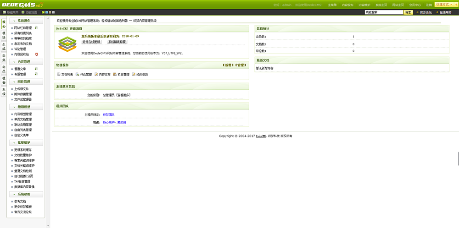The image size is (459, 228).
Task: Open 更新系统缓存 in sidebar
Action: [x=23, y=150]
